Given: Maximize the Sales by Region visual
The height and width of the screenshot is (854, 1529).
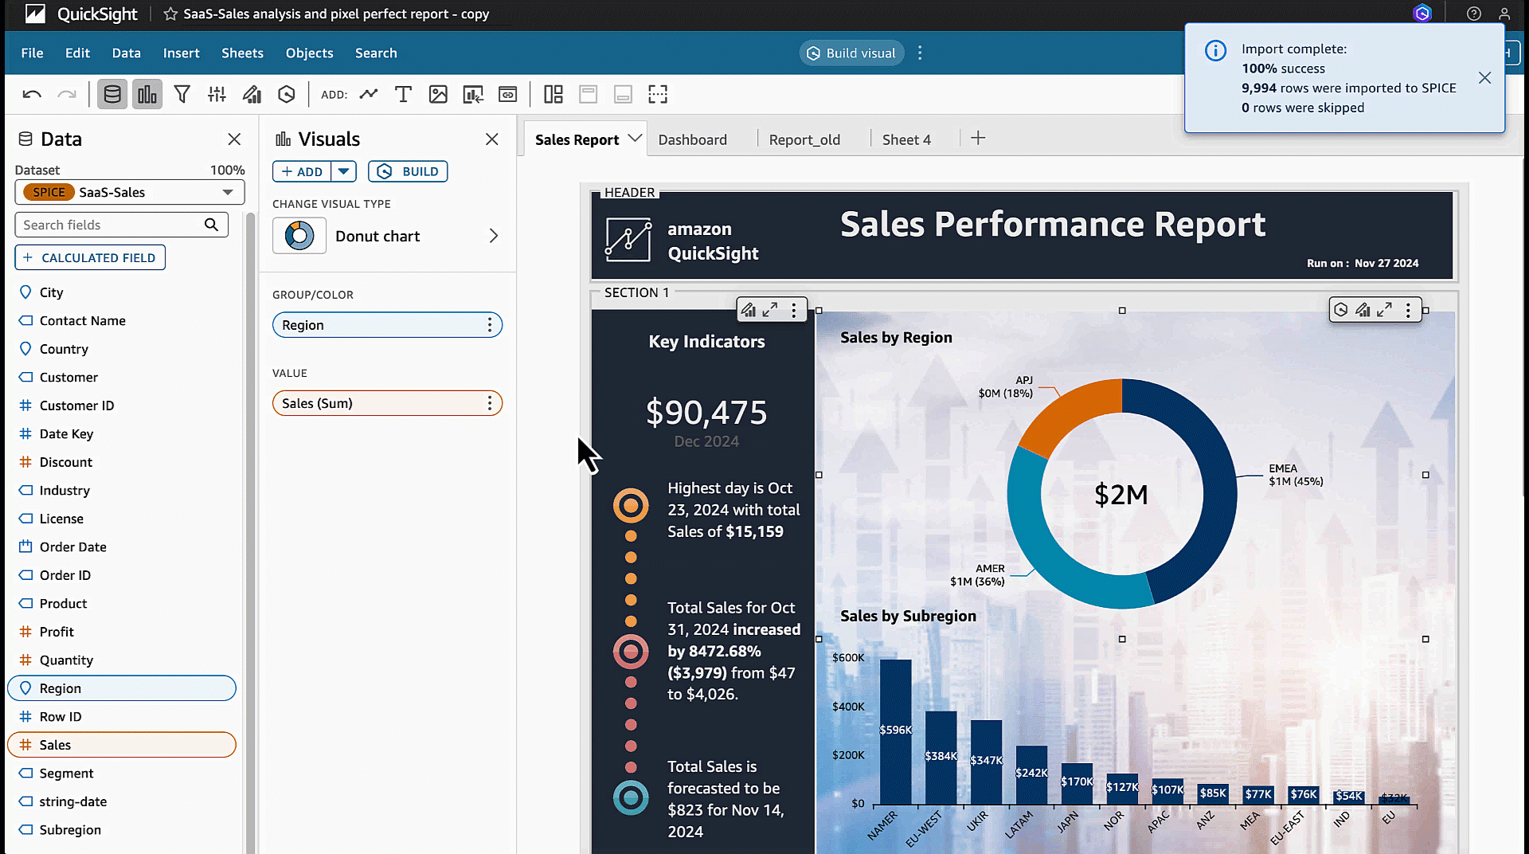Looking at the screenshot, I should [1385, 310].
